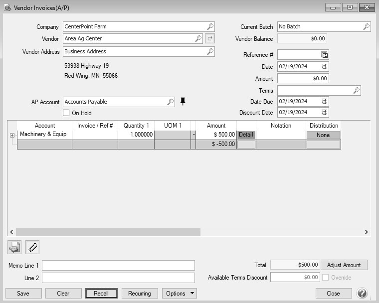Open the Current Batch lookup

pyautogui.click(x=324, y=26)
